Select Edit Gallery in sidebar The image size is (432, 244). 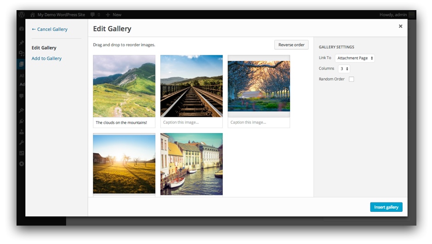44,48
